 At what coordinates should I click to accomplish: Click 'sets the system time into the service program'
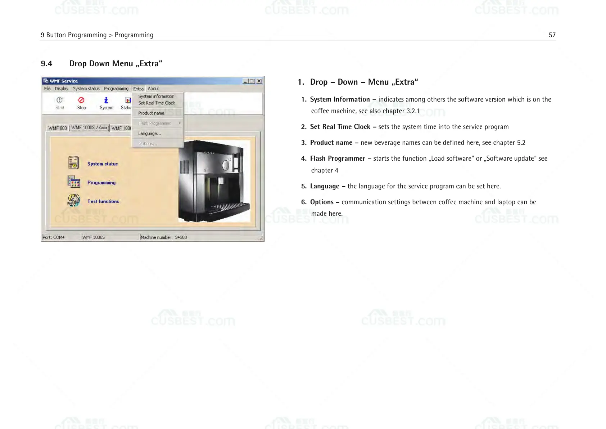coord(444,127)
